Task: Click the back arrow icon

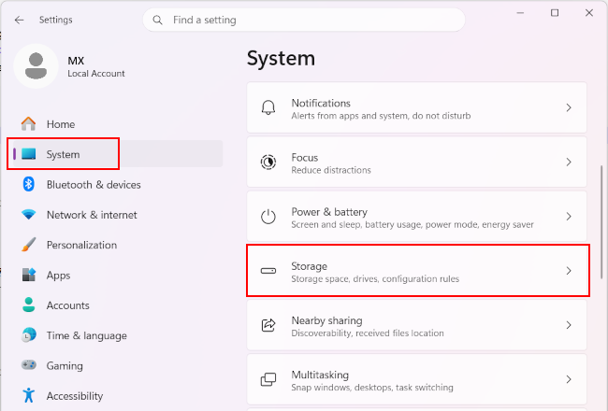Action: (19, 20)
